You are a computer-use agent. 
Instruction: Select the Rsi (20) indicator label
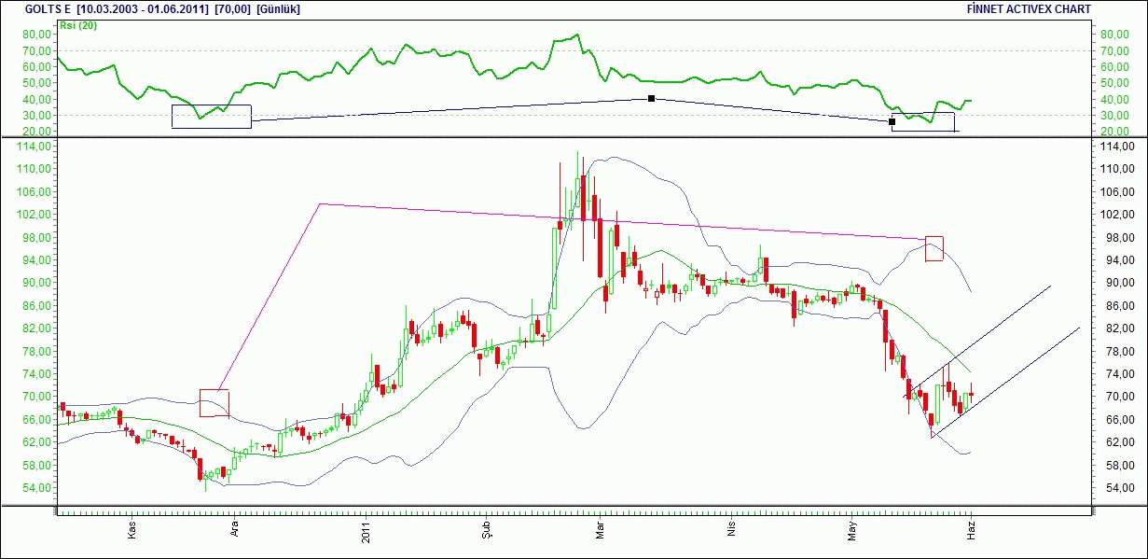point(78,25)
